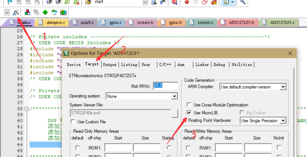Click the ROM1 Start address field

point(118,148)
